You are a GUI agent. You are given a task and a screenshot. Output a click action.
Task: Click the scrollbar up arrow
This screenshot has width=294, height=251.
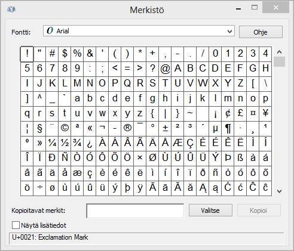[280, 52]
